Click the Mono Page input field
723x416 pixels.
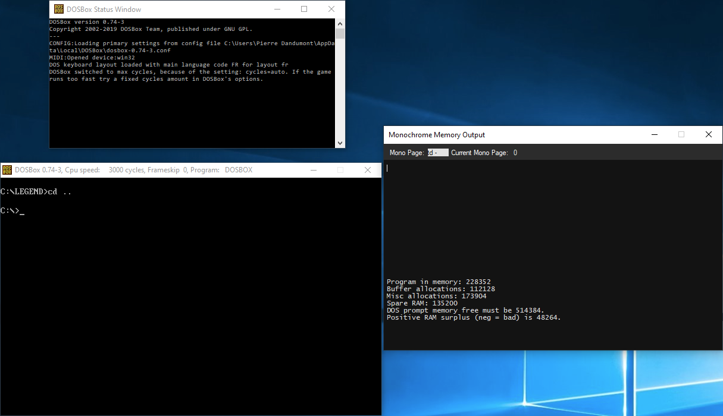pos(438,153)
